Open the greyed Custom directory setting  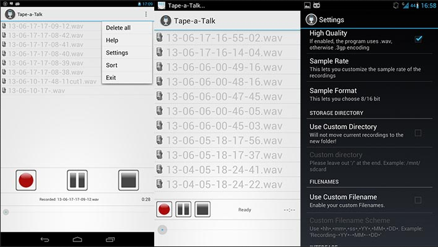[370, 161]
